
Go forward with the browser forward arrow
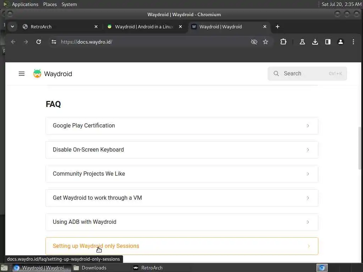[26, 42]
